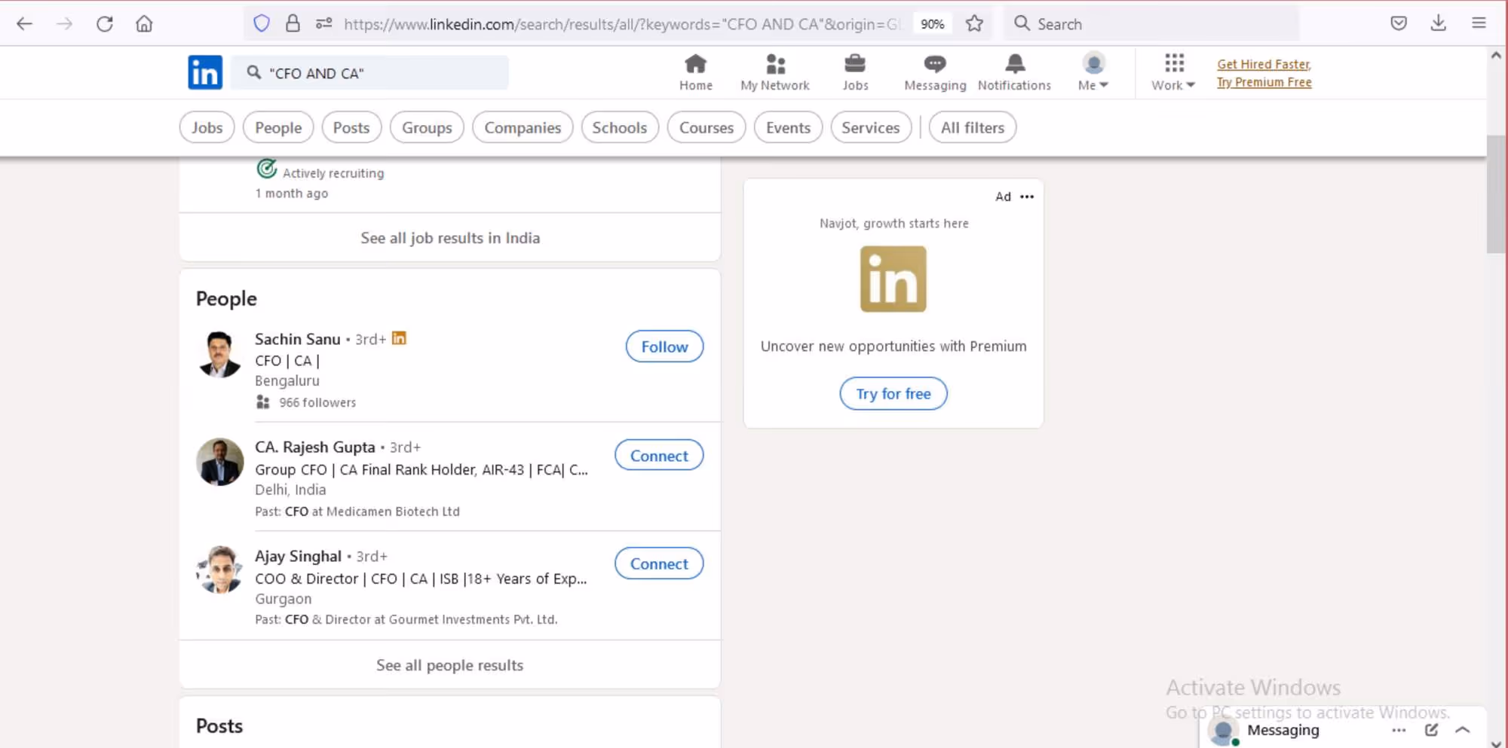Click Rajesh Gupta's profile photo
Screen dimensions: 1508x748
[x=219, y=462]
